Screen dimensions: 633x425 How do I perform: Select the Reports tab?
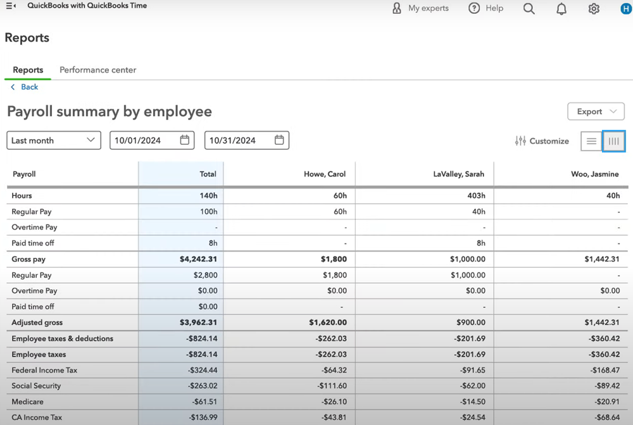[x=27, y=70]
